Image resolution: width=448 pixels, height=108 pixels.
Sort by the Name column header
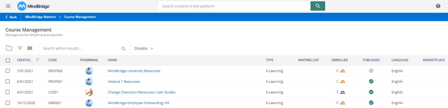[x=113, y=60]
